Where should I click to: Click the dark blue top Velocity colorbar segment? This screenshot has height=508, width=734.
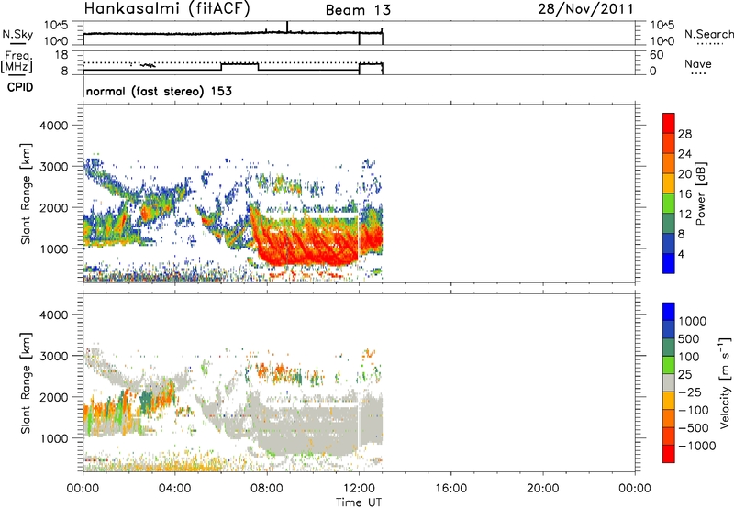(669, 312)
